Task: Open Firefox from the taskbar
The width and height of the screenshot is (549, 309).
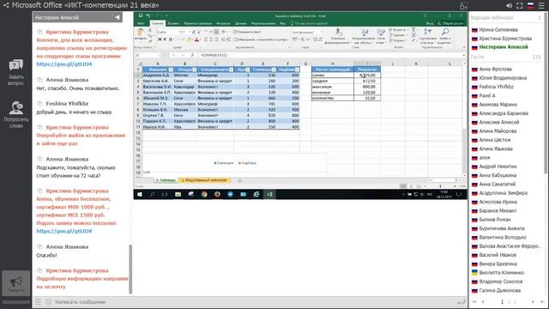Action: coord(217,194)
